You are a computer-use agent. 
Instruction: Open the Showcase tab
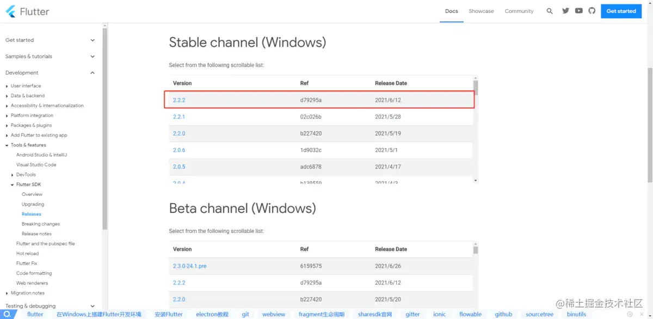pyautogui.click(x=481, y=11)
